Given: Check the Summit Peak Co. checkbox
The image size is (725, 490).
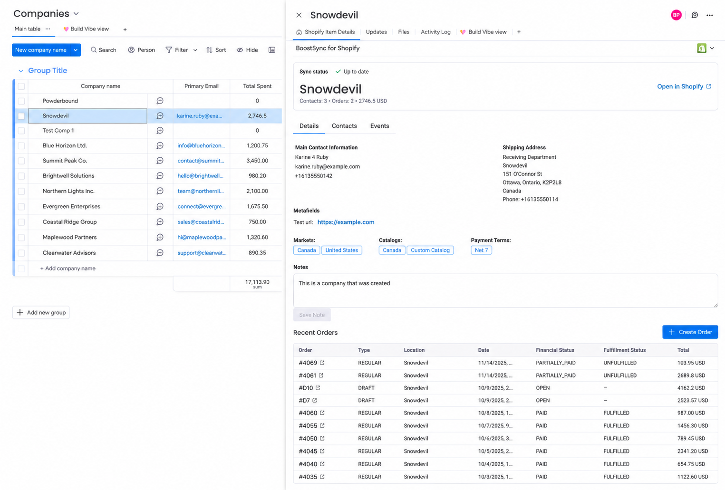Looking at the screenshot, I should pyautogui.click(x=21, y=161).
